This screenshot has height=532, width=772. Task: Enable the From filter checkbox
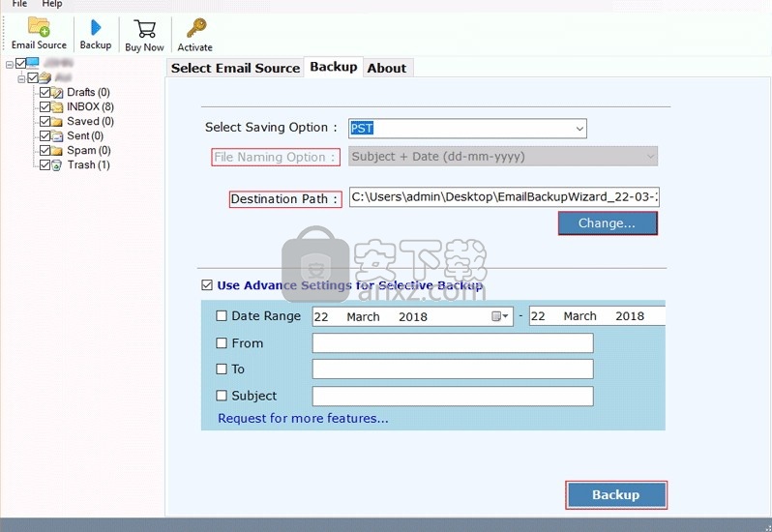tap(222, 343)
